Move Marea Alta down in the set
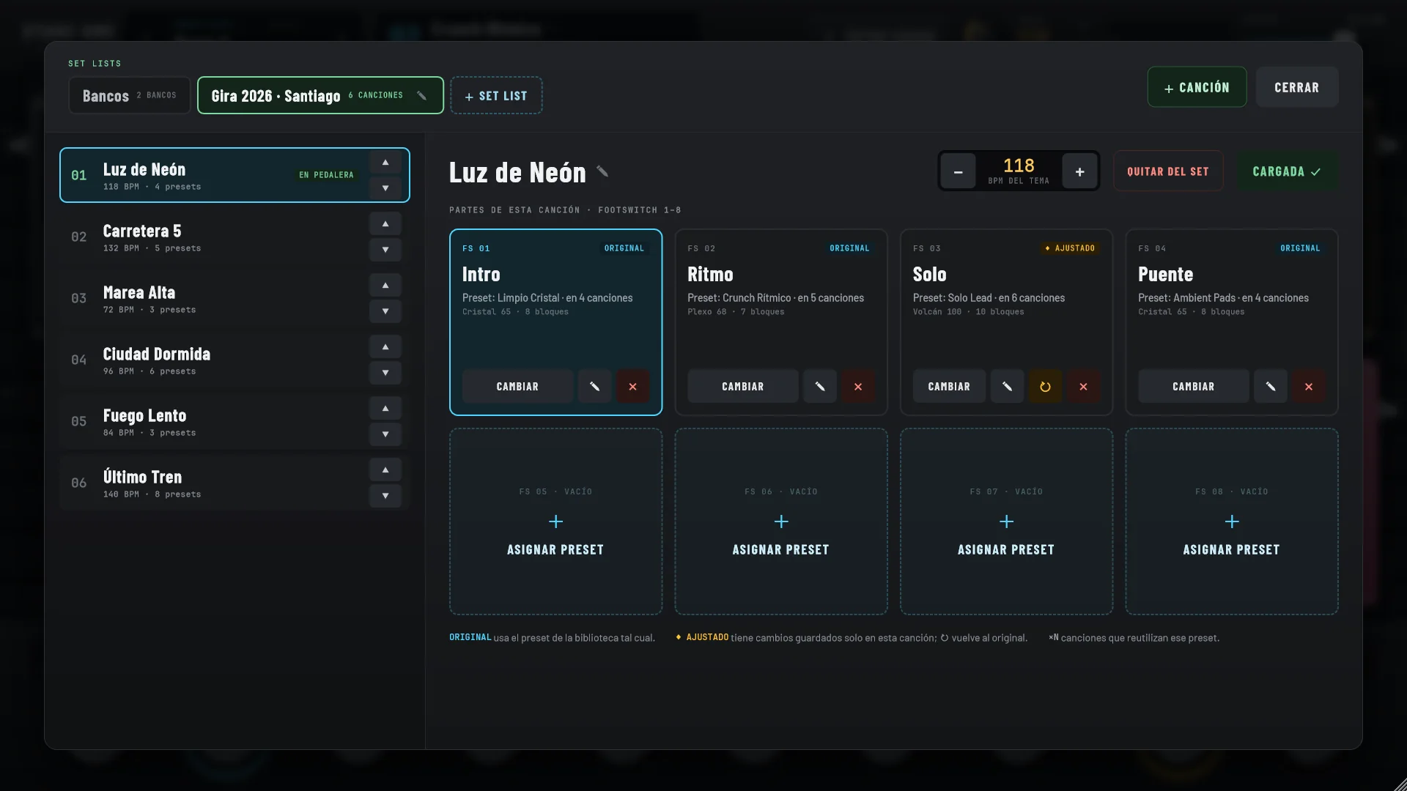This screenshot has width=1407, height=791. (385, 311)
